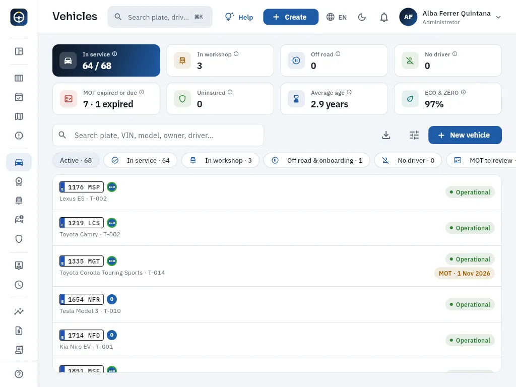Open the dollar document icon in sidebar

(x=19, y=331)
